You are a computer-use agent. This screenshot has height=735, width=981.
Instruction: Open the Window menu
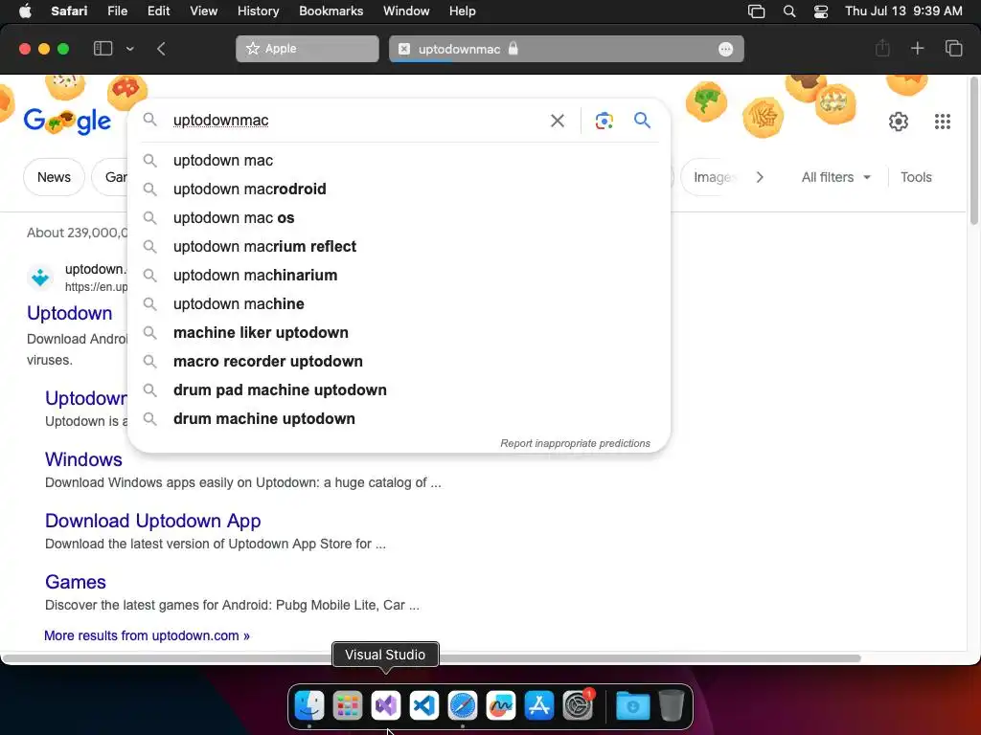click(x=406, y=11)
